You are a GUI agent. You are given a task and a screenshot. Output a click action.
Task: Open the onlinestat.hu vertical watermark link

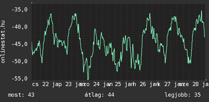pos(3,42)
